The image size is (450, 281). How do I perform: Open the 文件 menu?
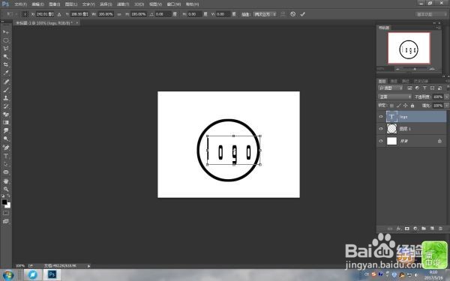[x=20, y=4]
